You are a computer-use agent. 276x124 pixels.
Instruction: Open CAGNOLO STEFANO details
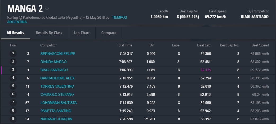tap(57, 95)
